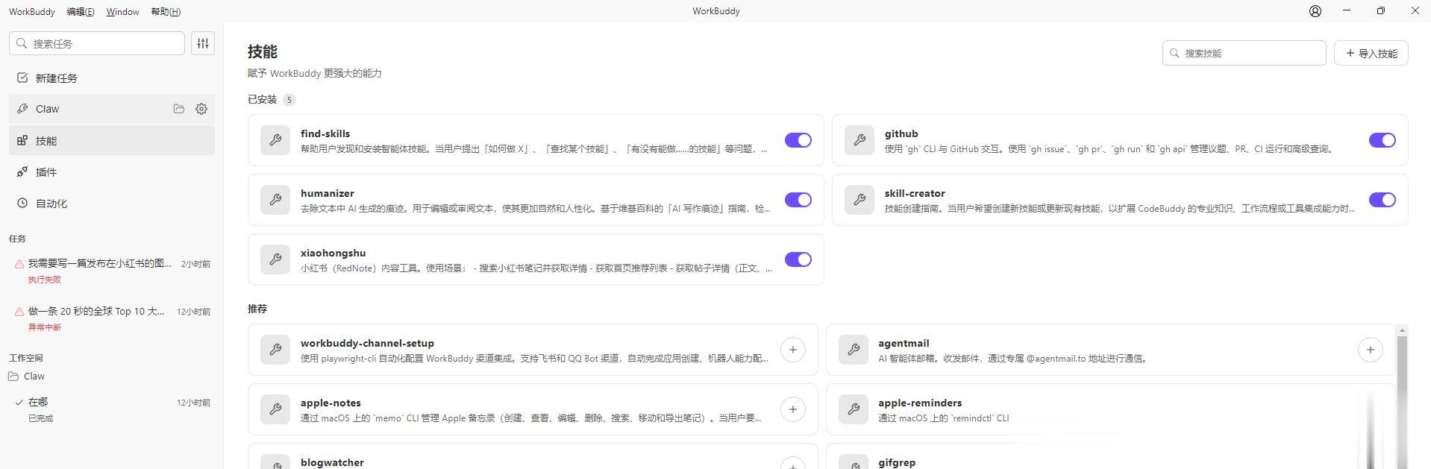Click the 搜索任务 input field
Viewport: 1431px width, 469px height.
97,43
